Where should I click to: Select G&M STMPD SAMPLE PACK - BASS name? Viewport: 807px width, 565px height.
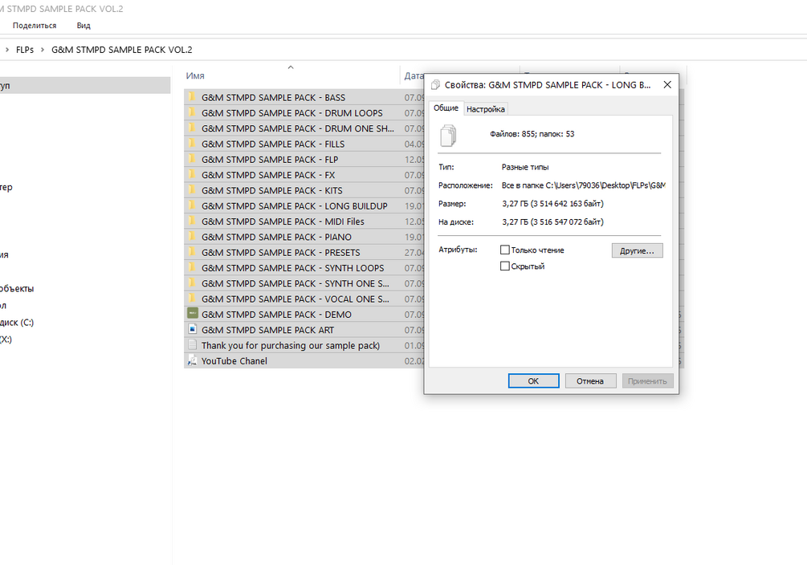tap(273, 97)
